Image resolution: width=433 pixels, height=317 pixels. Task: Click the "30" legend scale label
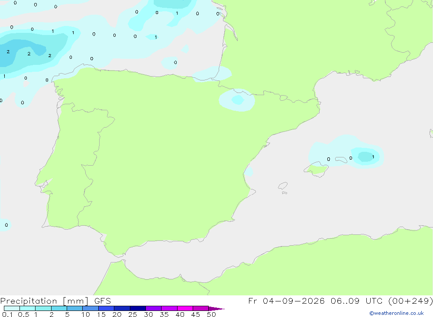tap(148, 314)
